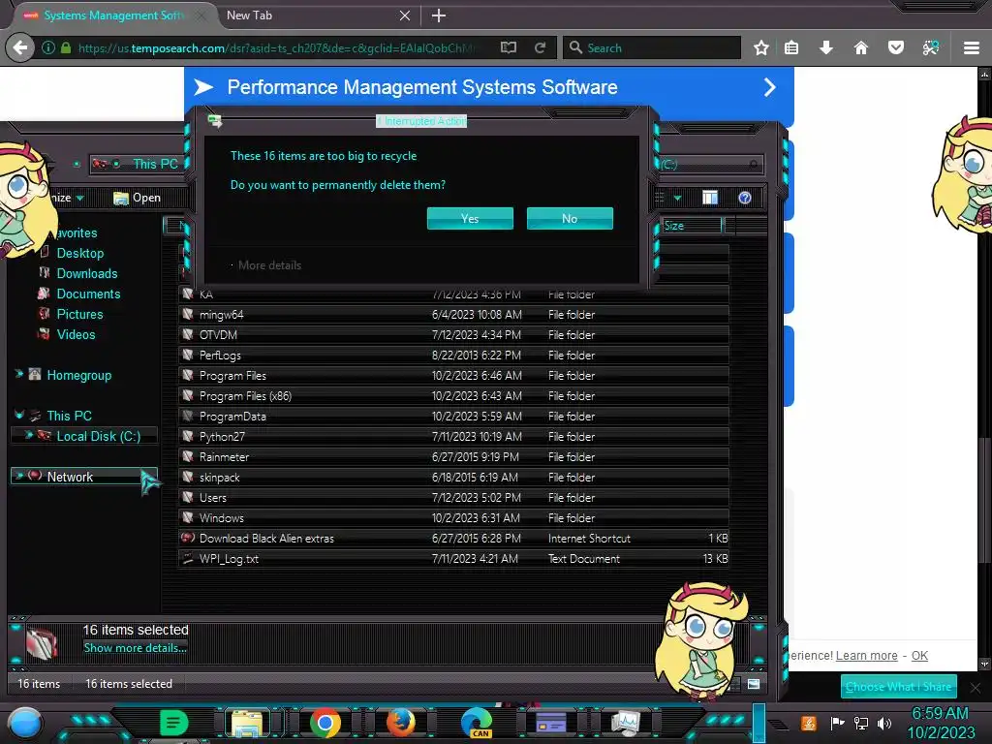Open Videos in Explorer sidebar
Image resolution: width=992 pixels, height=744 pixels.
point(76,334)
